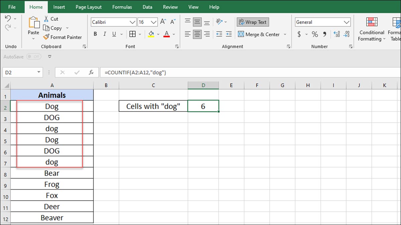Toggle Bold formatting
The height and width of the screenshot is (225, 401).
pyautogui.click(x=95, y=34)
